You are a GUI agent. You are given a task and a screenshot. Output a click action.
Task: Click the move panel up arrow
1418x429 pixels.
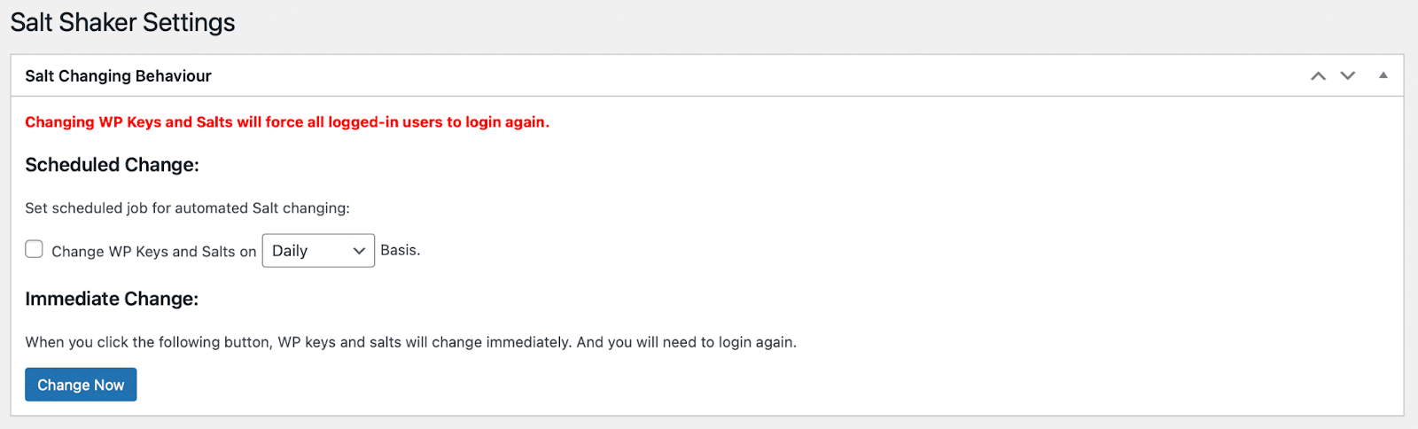tap(1318, 76)
